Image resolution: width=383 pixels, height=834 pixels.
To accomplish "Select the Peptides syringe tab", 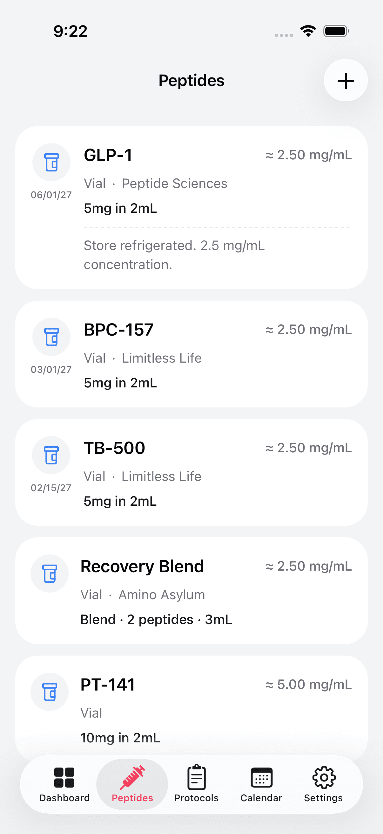I will tap(132, 784).
